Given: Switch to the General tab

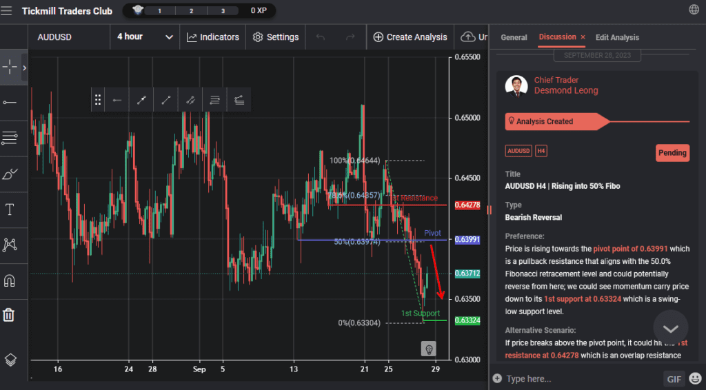Looking at the screenshot, I should click(514, 38).
